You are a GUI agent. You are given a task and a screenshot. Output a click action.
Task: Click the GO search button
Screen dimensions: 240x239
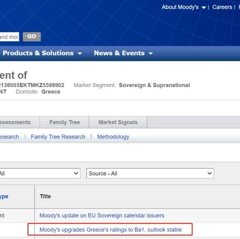click(32, 37)
